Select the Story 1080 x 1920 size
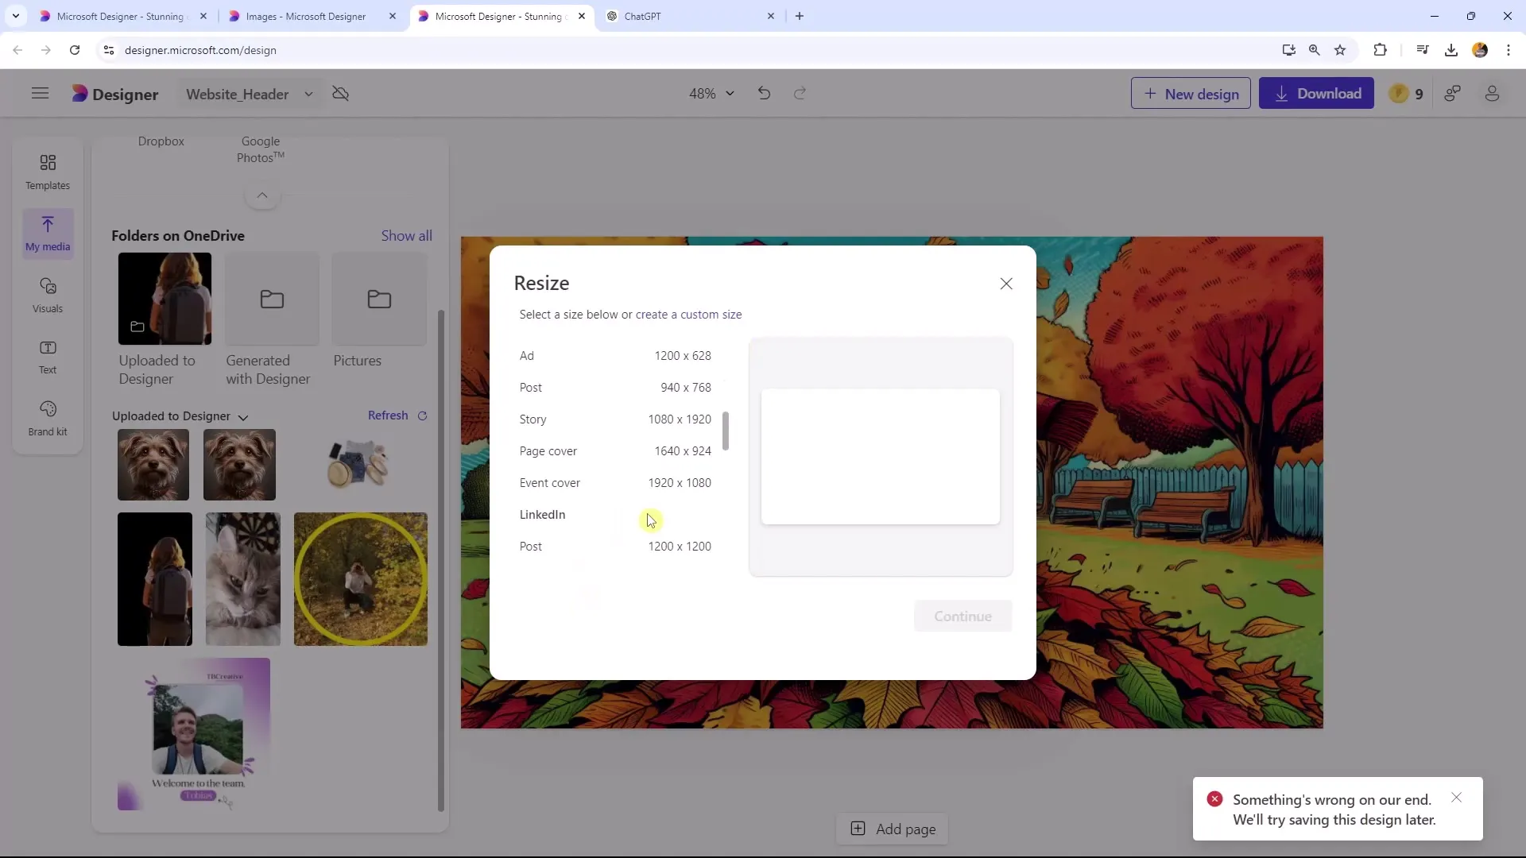This screenshot has width=1526, height=858. (615, 419)
